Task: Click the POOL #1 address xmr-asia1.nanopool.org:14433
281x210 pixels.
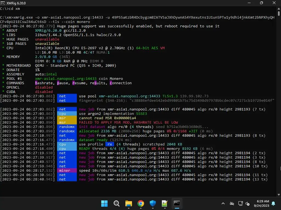Action: click(x=66, y=78)
